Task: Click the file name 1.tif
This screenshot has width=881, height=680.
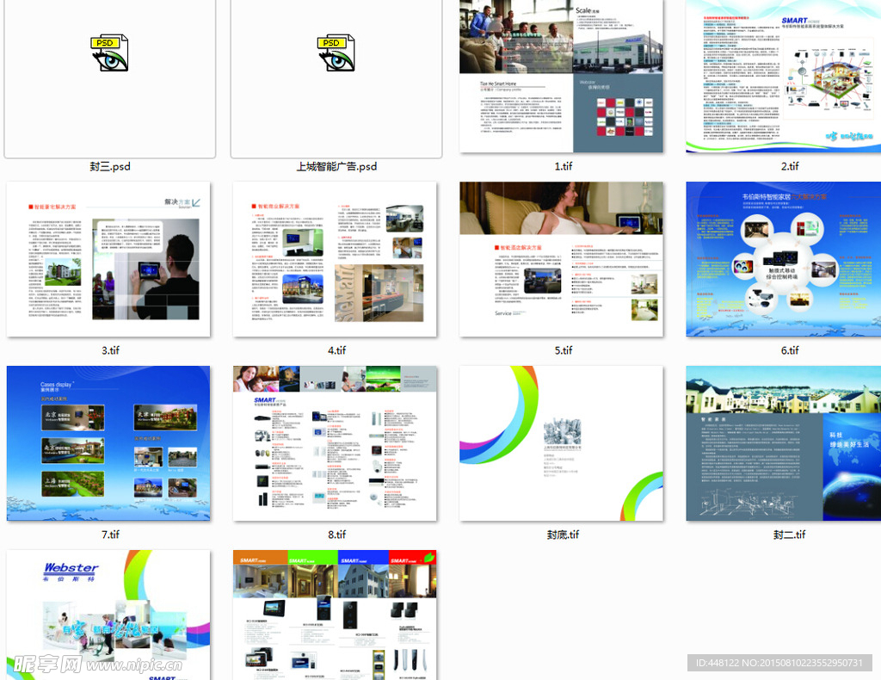Action: tap(563, 166)
